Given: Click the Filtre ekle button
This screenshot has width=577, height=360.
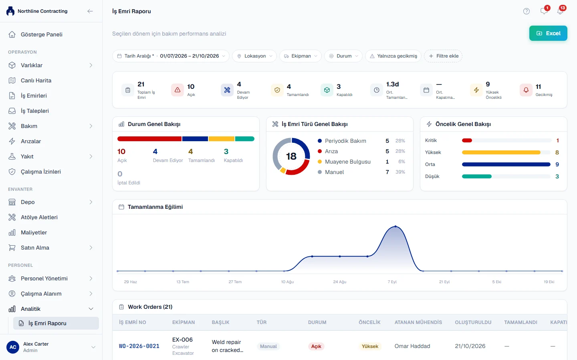Looking at the screenshot, I should pos(443,56).
